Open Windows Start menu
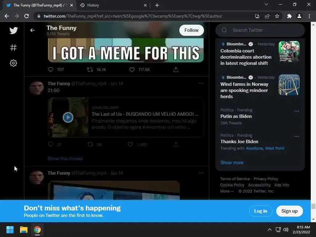Viewport: 316px width, 237px height. [10, 230]
